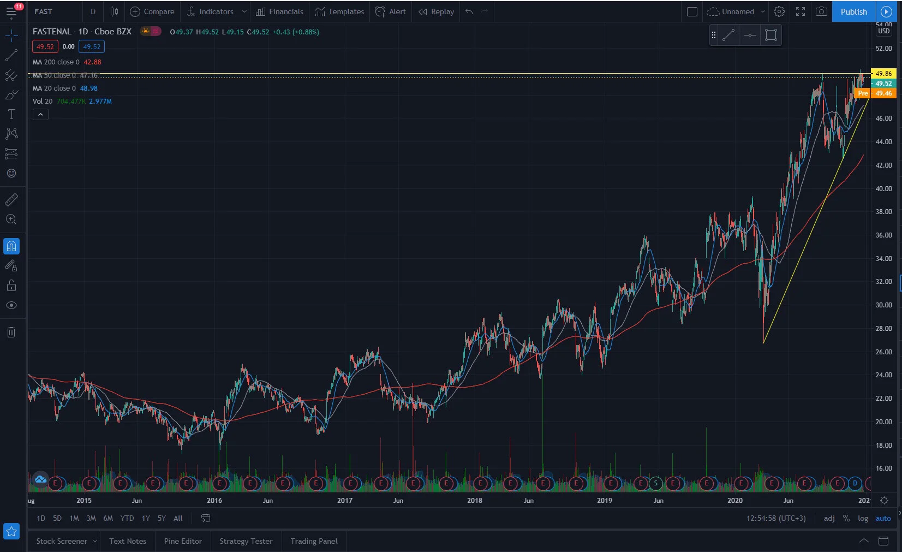Set chart range to YTD
This screenshot has width=902, height=552.
click(127, 518)
